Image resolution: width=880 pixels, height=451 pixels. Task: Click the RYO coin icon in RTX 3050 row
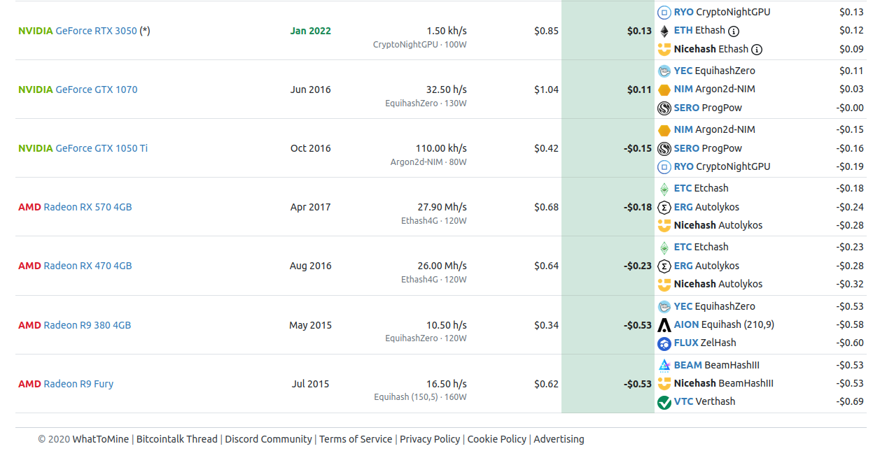coord(664,13)
